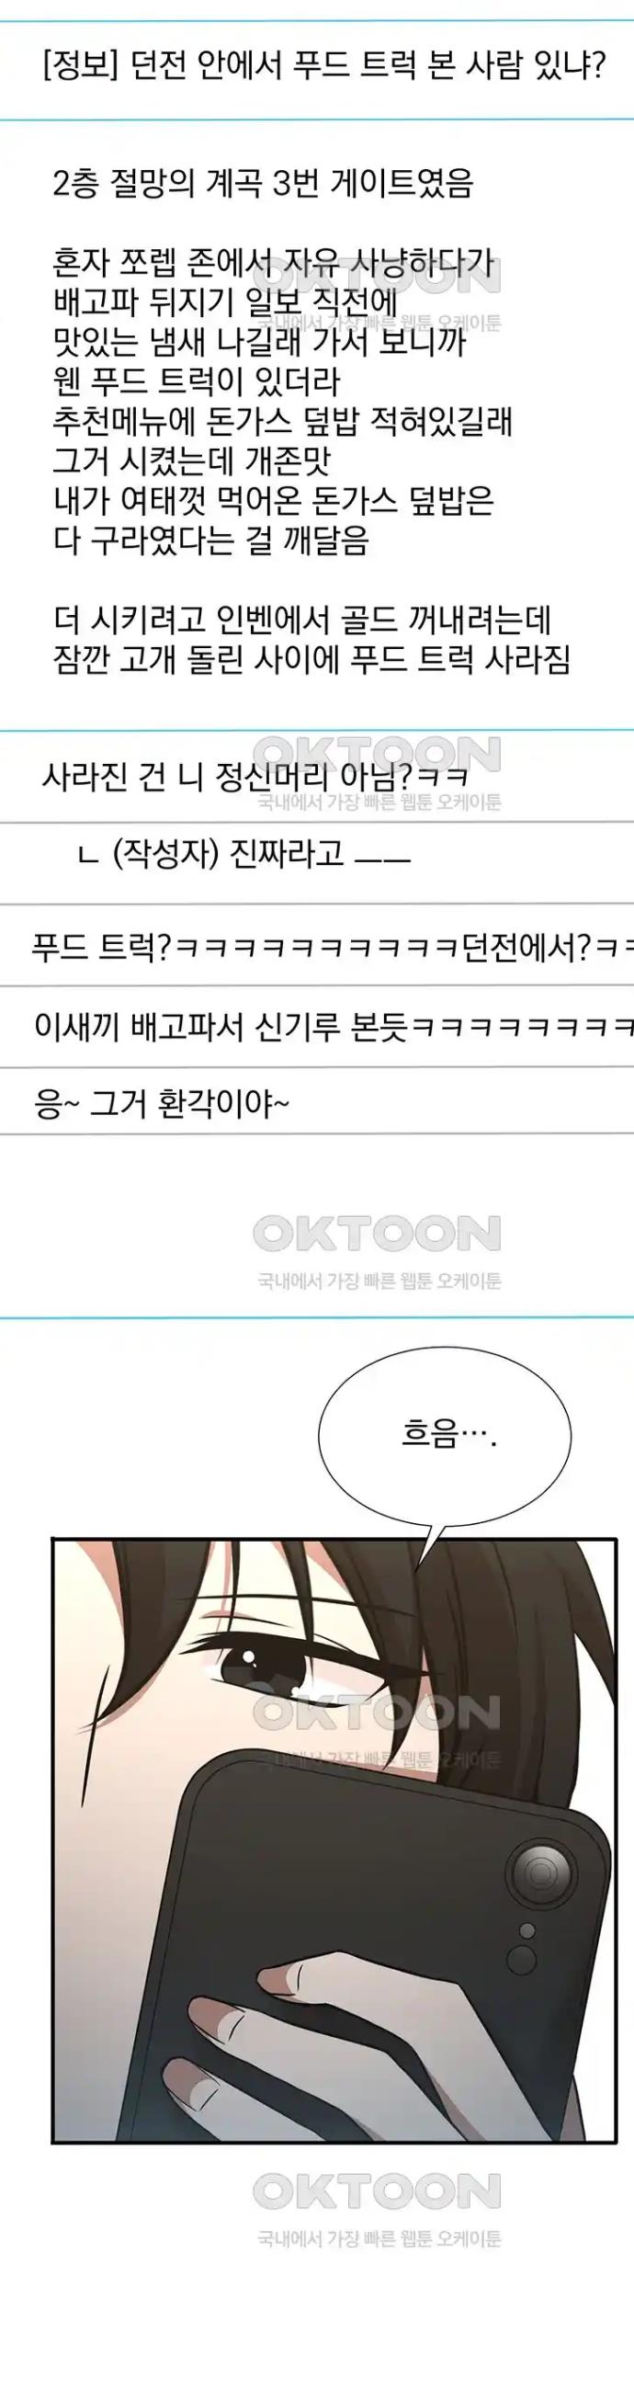Click the last body line ending with 사라짐
Screen dimensions: 634x2390
tap(312, 660)
